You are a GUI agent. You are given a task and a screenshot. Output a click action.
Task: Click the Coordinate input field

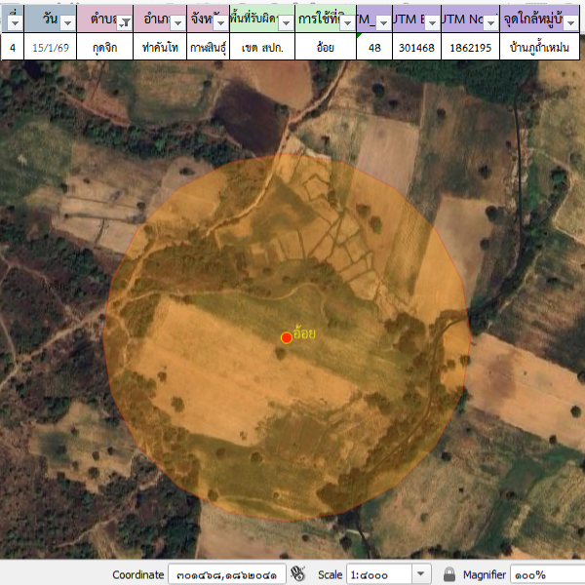[226, 574]
